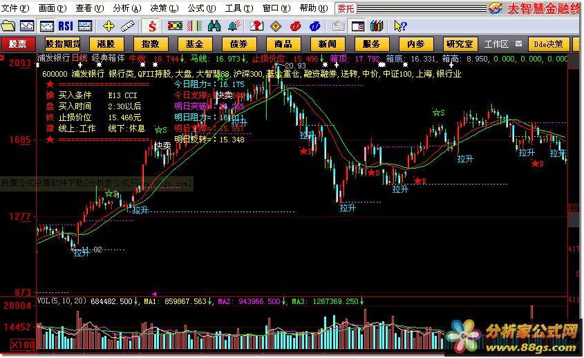Open the 内参 tab

(415, 44)
